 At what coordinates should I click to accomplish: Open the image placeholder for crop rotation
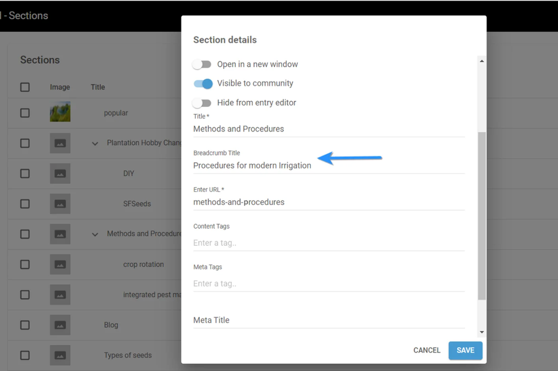click(x=60, y=264)
